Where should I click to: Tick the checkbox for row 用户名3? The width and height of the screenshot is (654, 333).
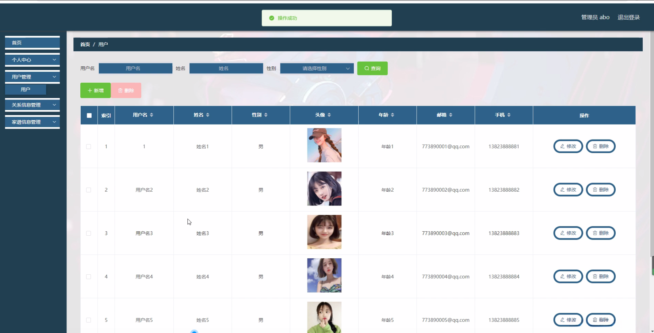click(x=88, y=233)
